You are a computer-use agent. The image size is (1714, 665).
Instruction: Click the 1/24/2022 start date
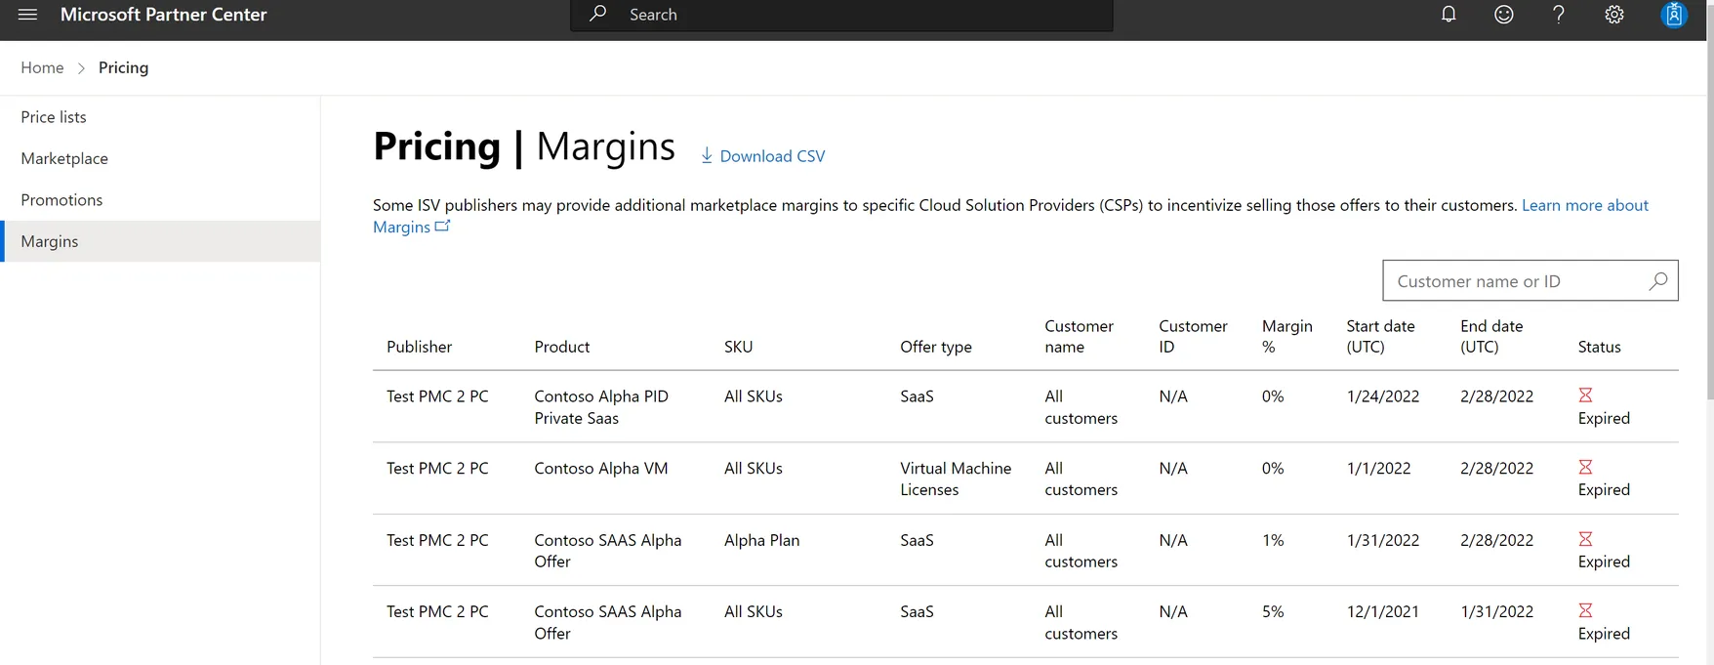pyautogui.click(x=1383, y=396)
